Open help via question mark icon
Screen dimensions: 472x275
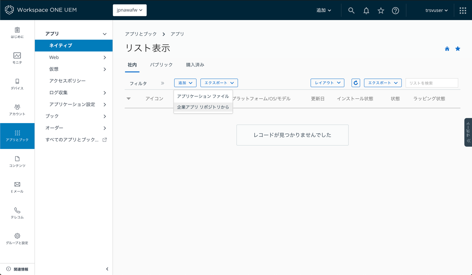(x=396, y=11)
